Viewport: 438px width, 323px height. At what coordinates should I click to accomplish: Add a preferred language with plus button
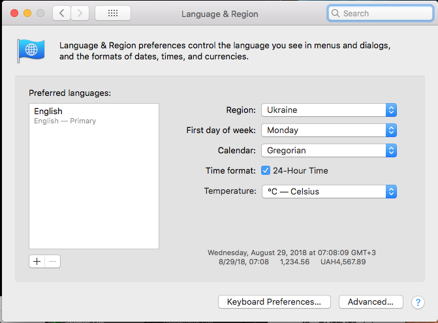coord(37,261)
